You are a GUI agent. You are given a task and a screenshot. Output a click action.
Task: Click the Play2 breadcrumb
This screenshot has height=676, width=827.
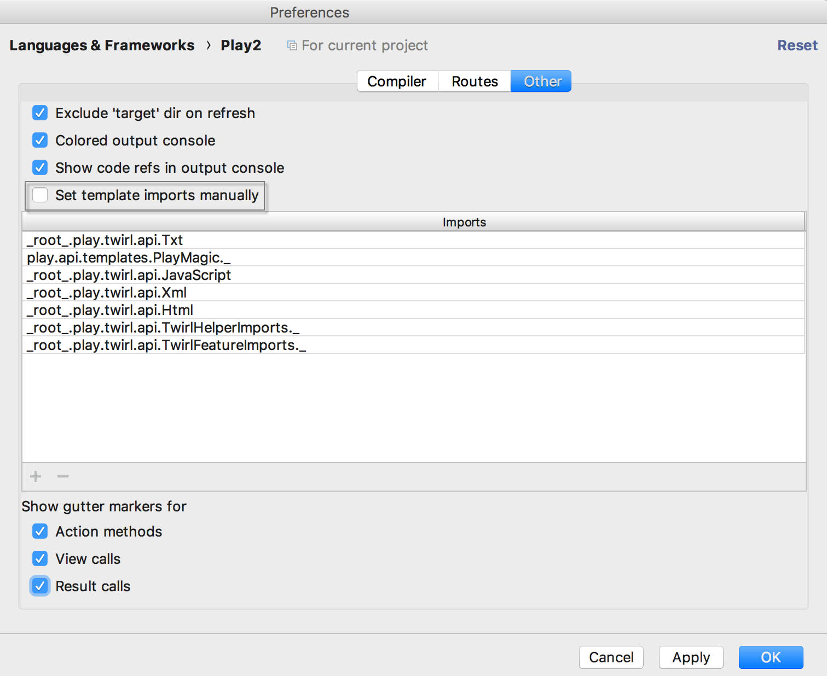point(241,45)
